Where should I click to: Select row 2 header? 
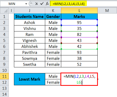pos(4,22)
